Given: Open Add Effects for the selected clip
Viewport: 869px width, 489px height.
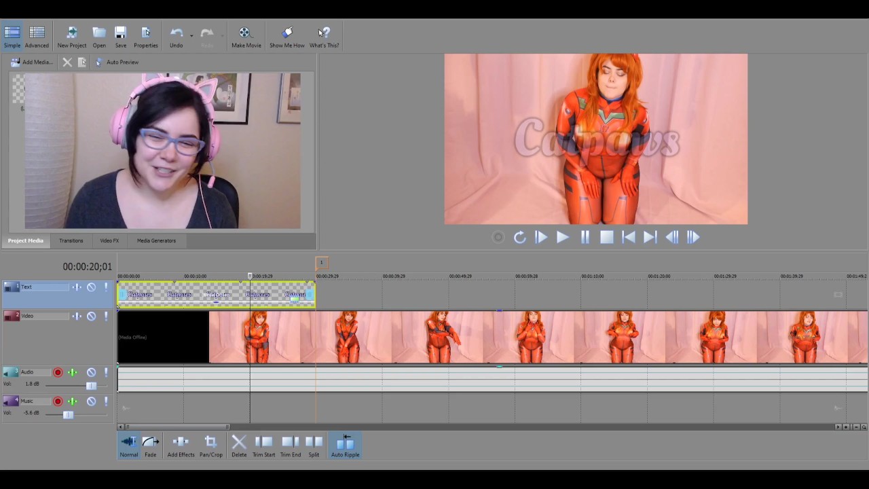Looking at the screenshot, I should (x=181, y=446).
